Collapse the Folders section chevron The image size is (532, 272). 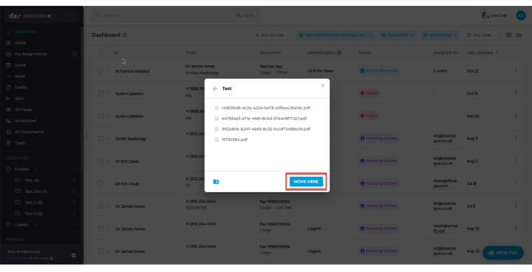tap(75, 169)
